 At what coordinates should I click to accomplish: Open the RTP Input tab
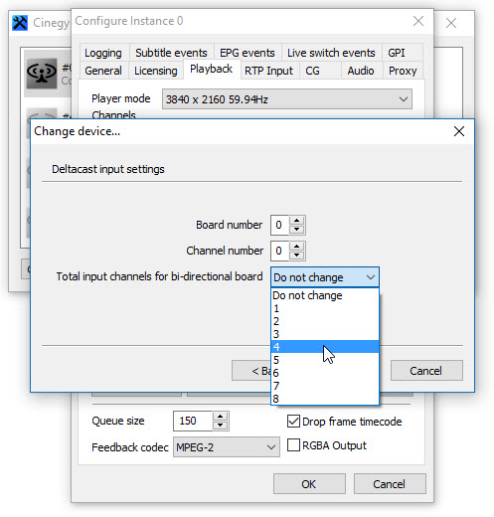[x=268, y=71]
